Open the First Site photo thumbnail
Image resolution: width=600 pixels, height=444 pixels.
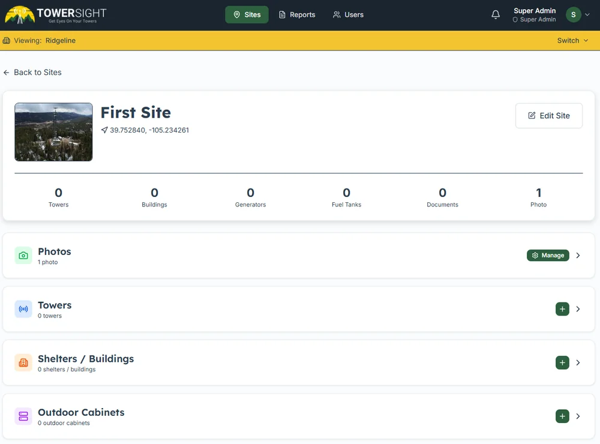[53, 131]
